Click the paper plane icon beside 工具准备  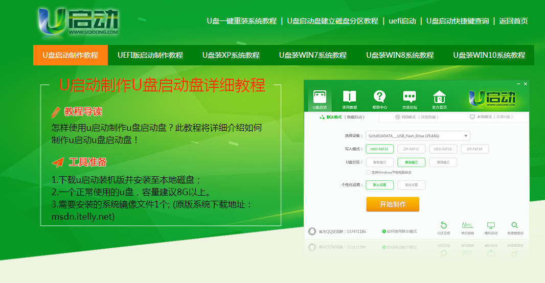tap(58, 162)
